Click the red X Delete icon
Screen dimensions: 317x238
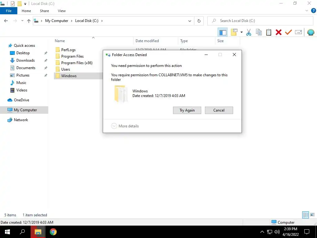[x=278, y=32]
